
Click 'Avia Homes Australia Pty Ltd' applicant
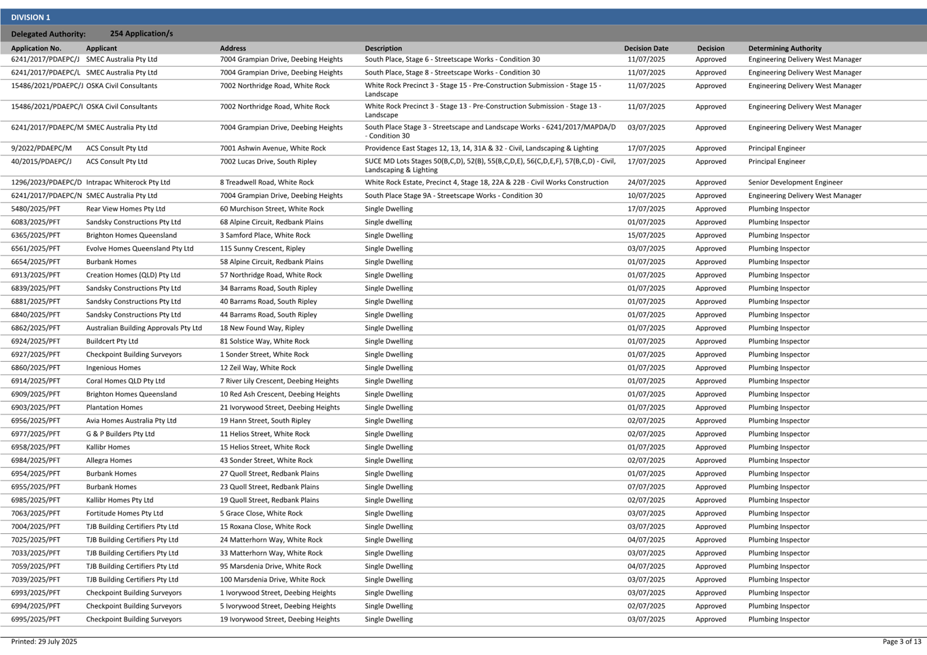point(131,421)
